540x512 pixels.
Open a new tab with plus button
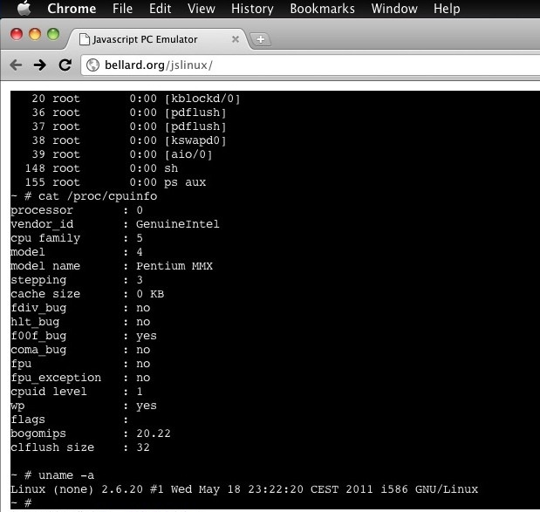pos(260,39)
